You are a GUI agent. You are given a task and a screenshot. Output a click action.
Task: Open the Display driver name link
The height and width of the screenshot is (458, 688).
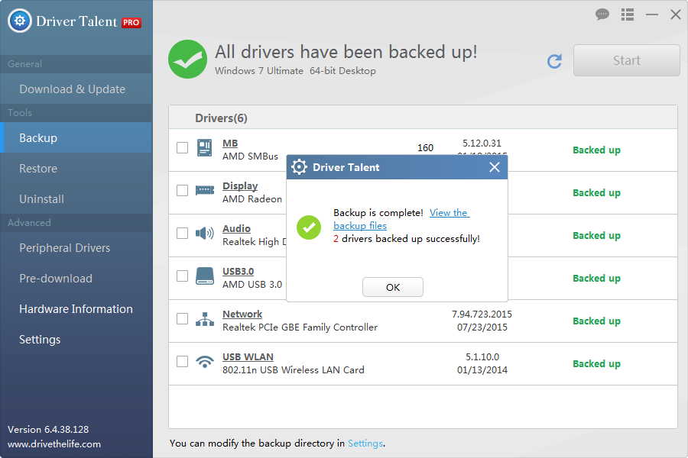[240, 185]
